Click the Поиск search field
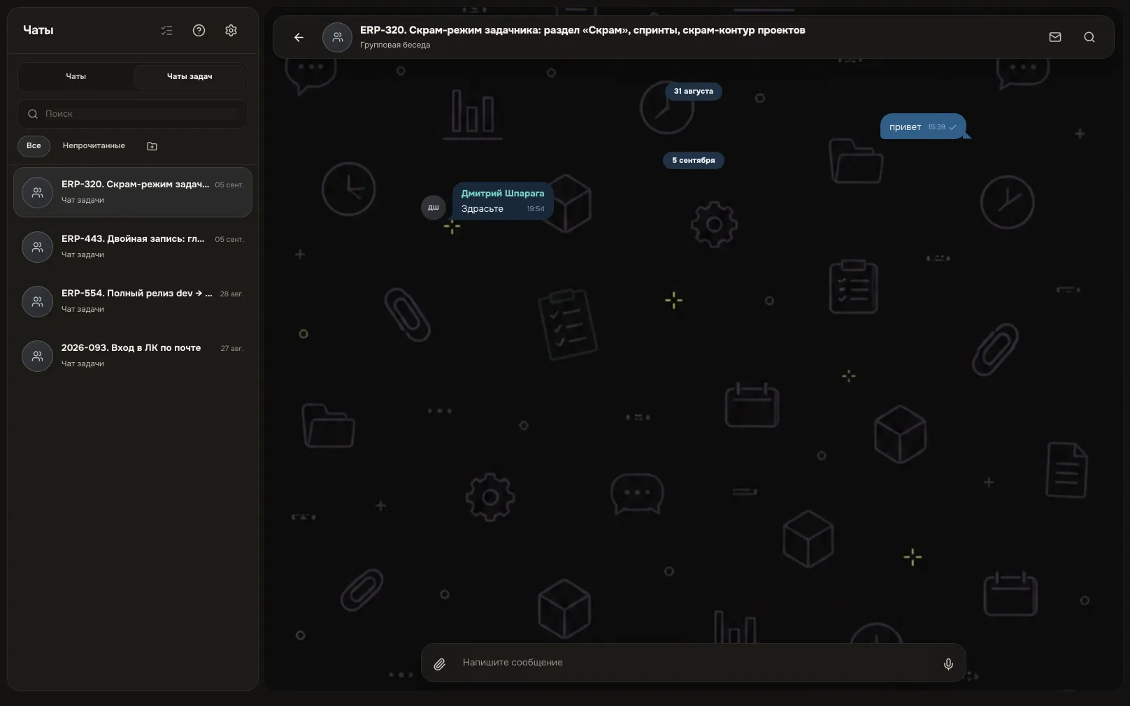1130x706 pixels. coord(133,114)
